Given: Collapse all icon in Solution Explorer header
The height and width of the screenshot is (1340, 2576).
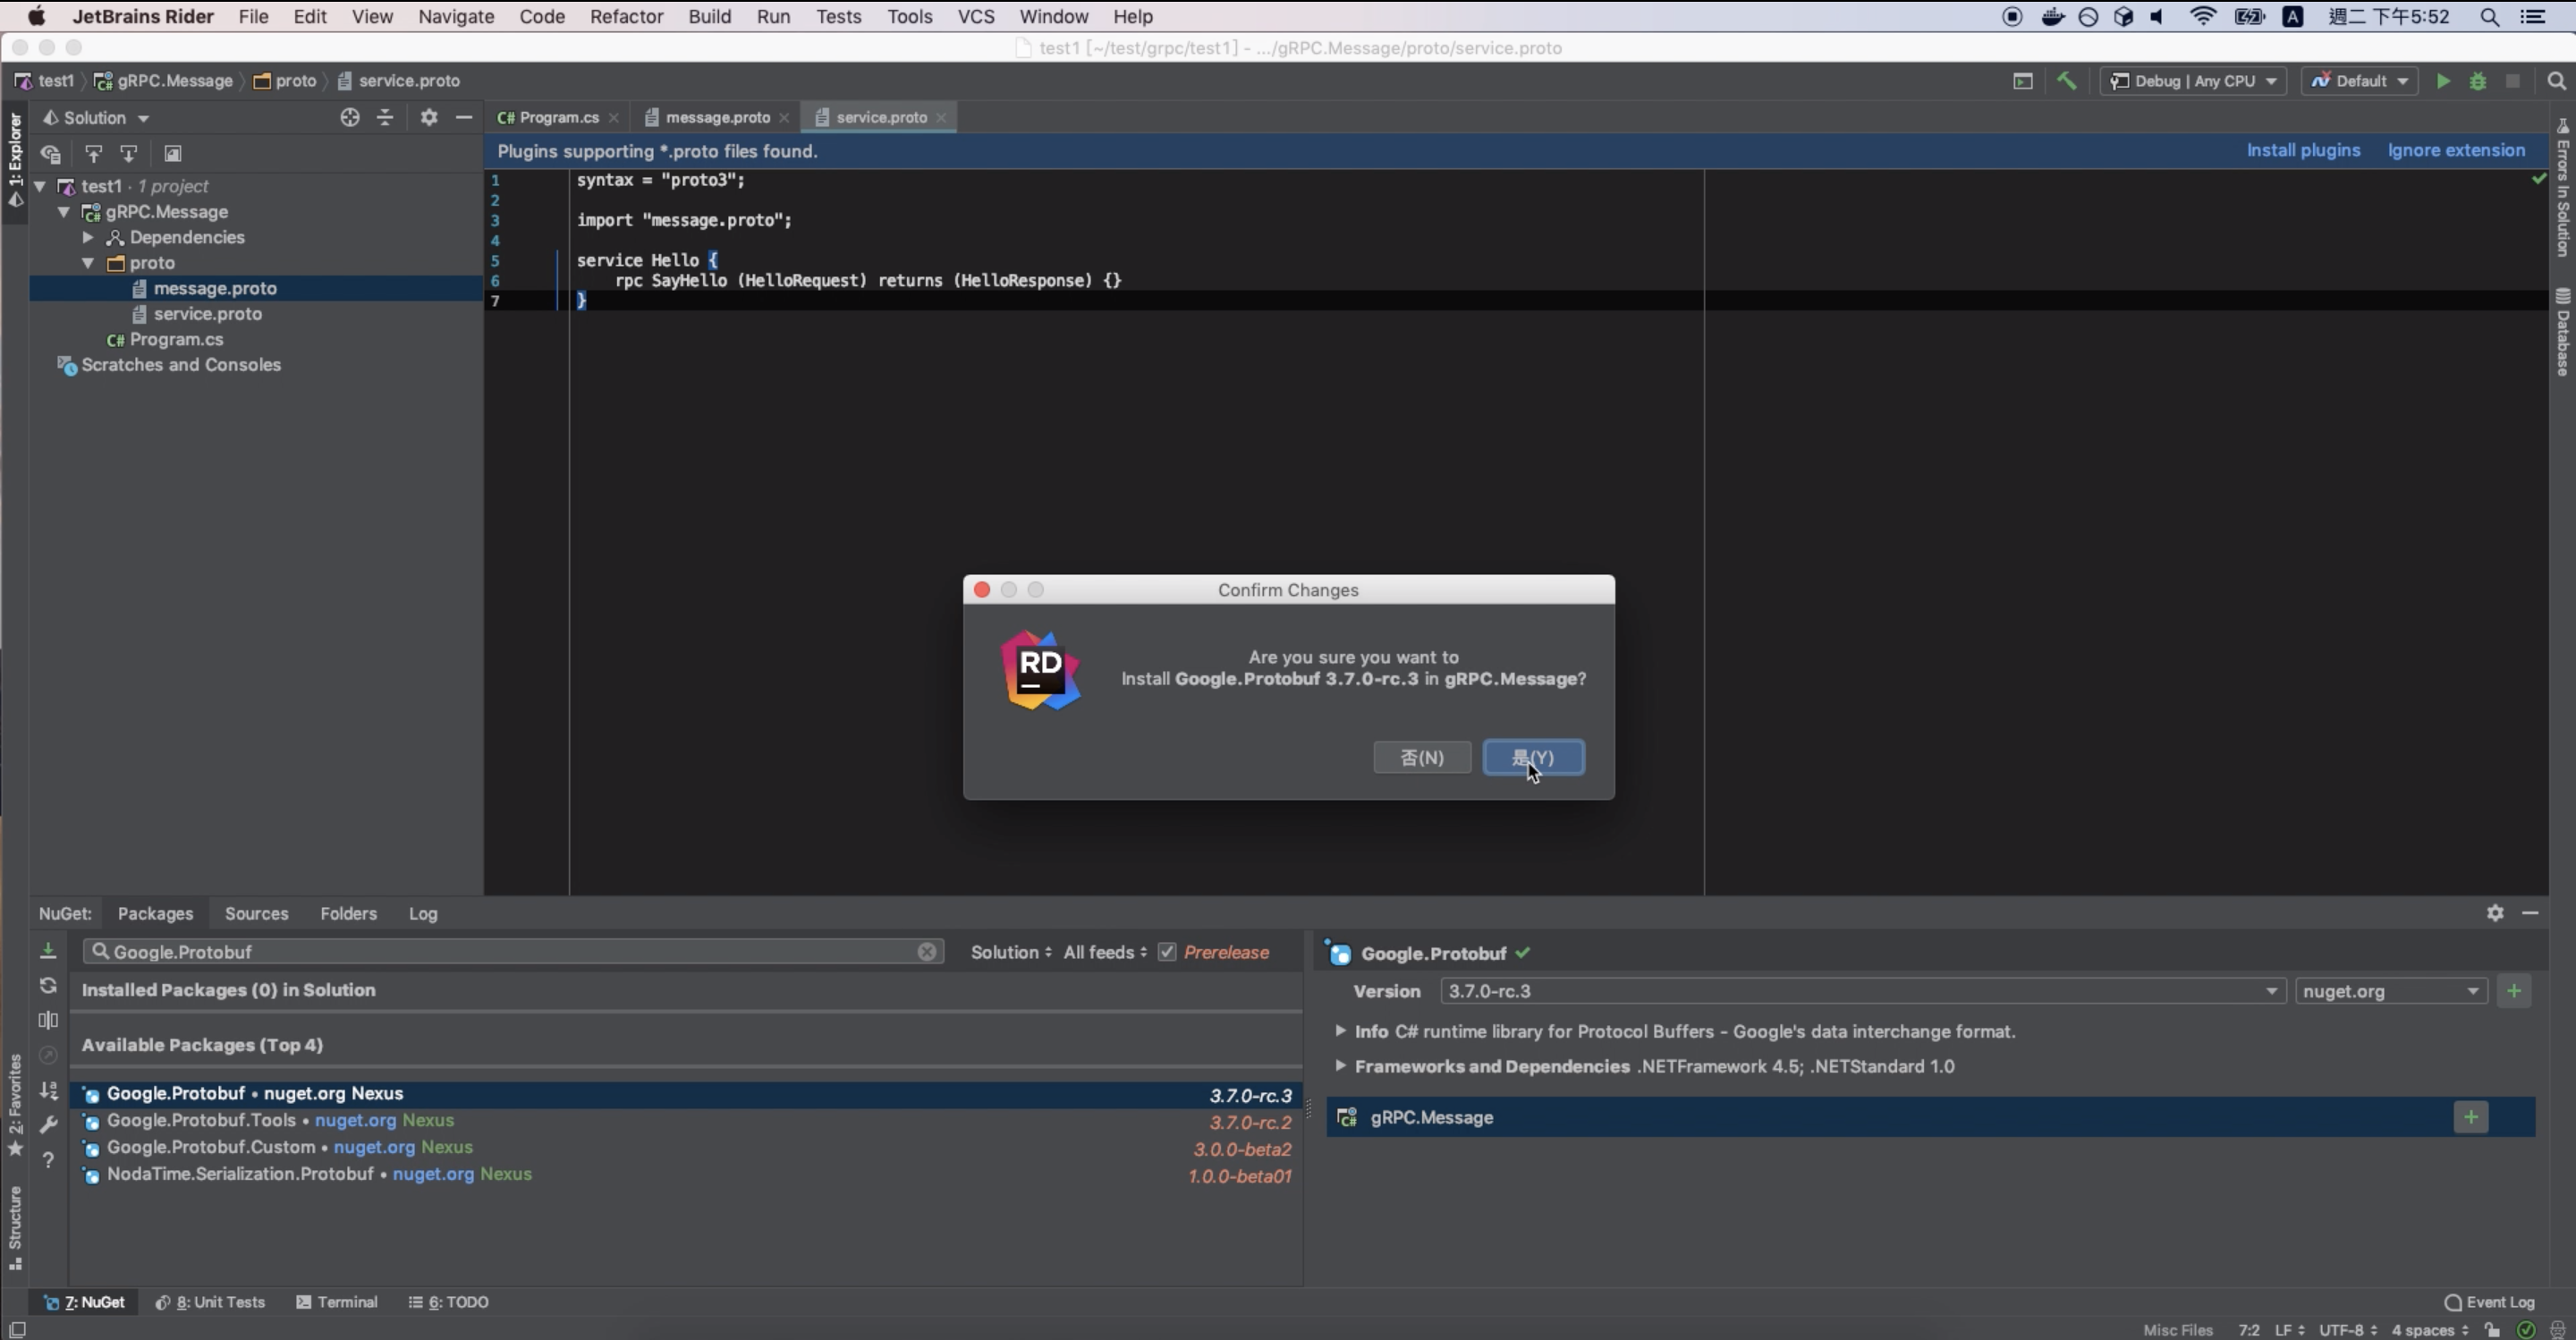Looking at the screenshot, I should 385,118.
